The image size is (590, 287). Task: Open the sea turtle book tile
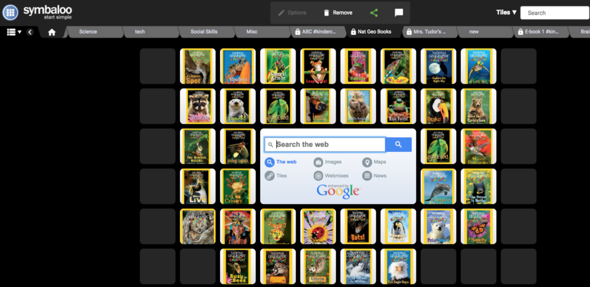[478, 66]
